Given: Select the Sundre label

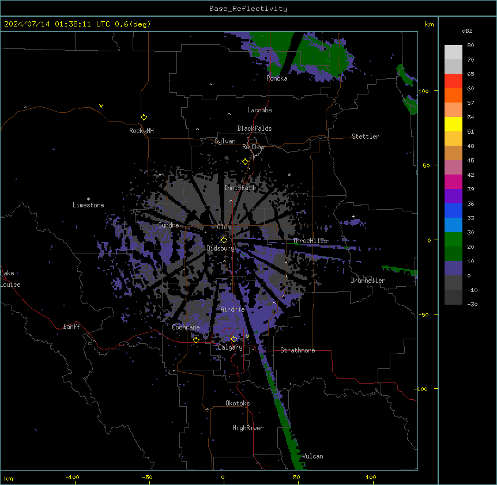Looking at the screenshot, I should pyautogui.click(x=168, y=225).
